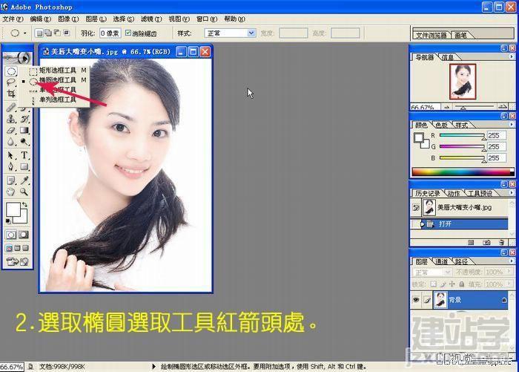Viewport: 519px width, 372px height.
Task: Open Color panel flyout menu arrow
Action: pos(512,125)
